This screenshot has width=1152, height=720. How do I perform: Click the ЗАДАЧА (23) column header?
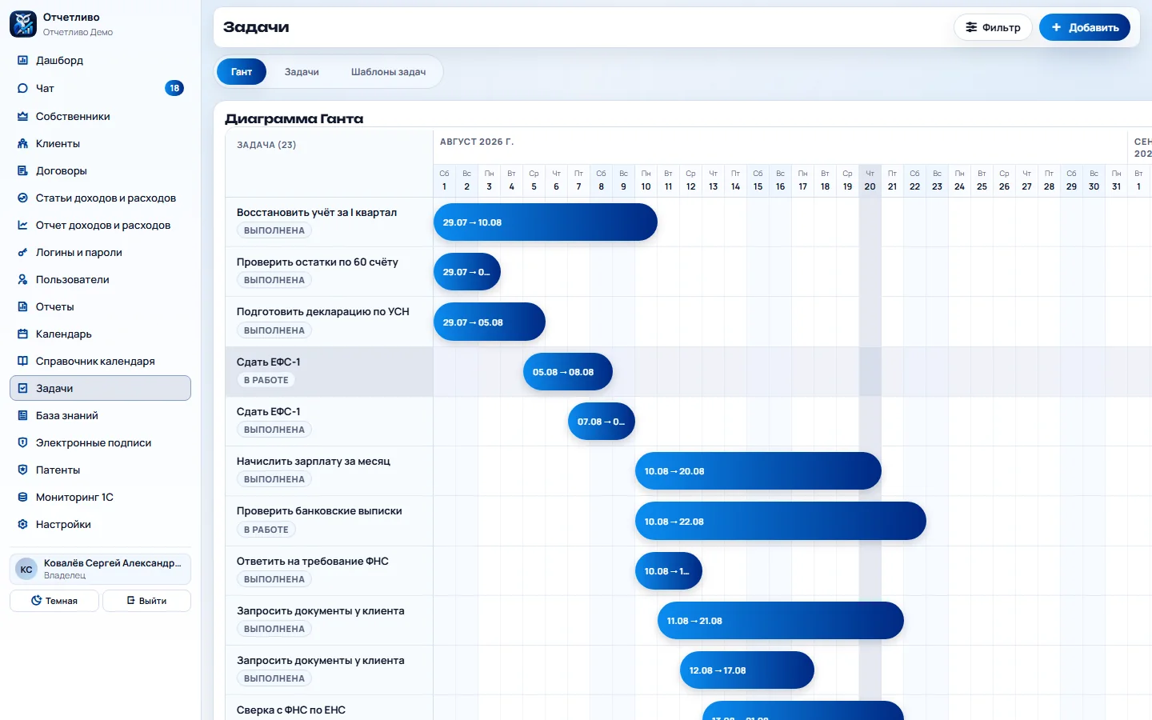point(266,145)
